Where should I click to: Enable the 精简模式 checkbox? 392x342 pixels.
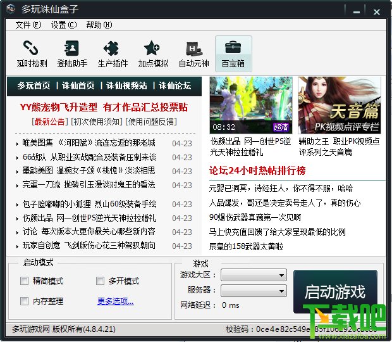coord(24,281)
